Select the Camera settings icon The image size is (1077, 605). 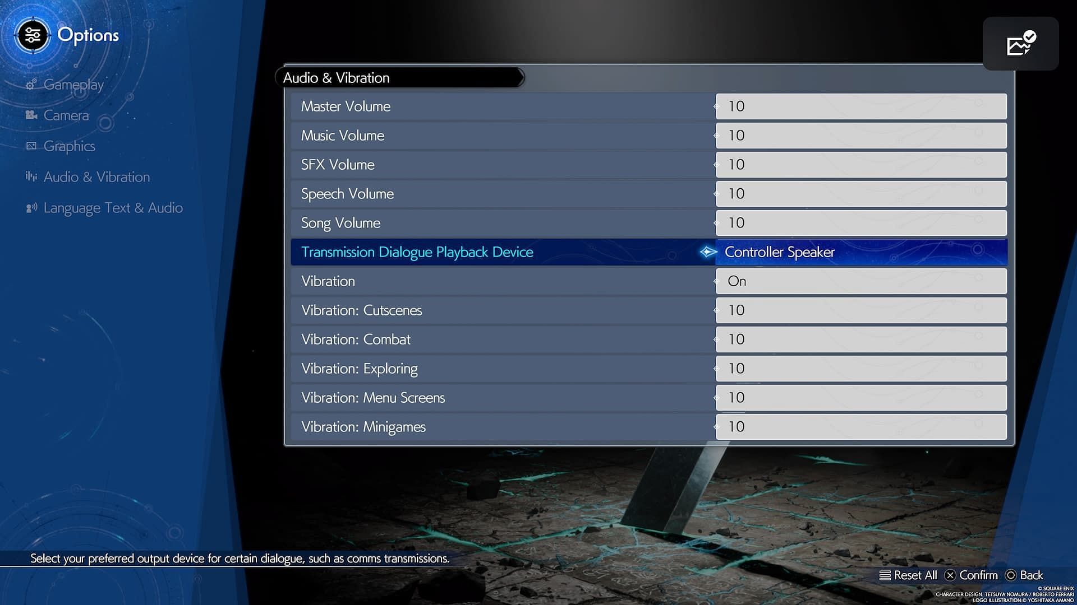coord(30,115)
